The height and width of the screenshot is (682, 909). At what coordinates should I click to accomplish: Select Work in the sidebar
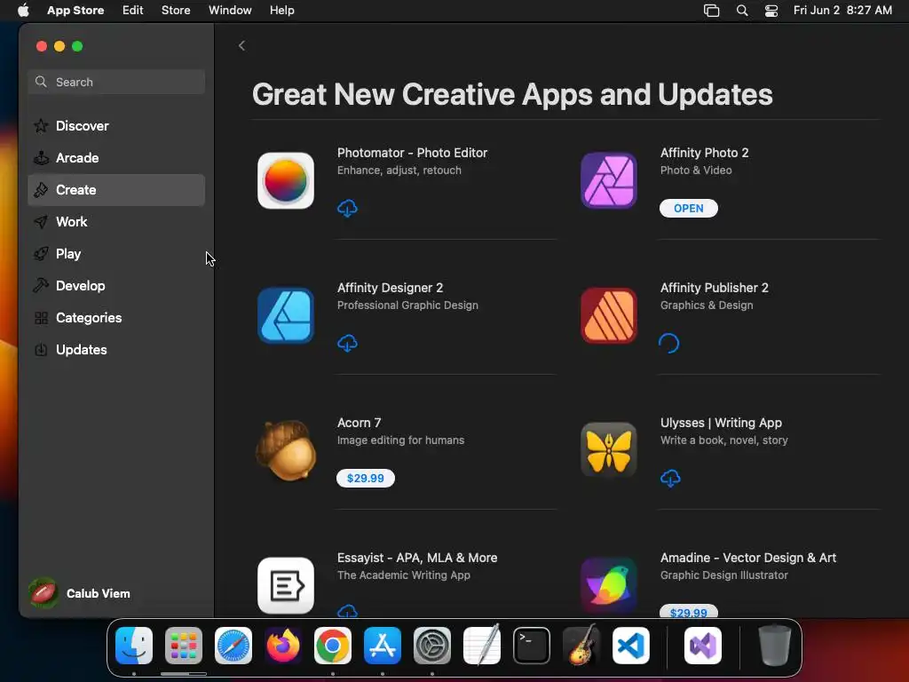click(x=116, y=221)
